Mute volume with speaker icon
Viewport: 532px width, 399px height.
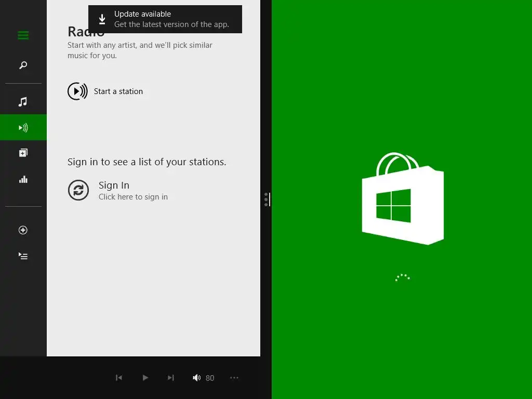point(196,378)
